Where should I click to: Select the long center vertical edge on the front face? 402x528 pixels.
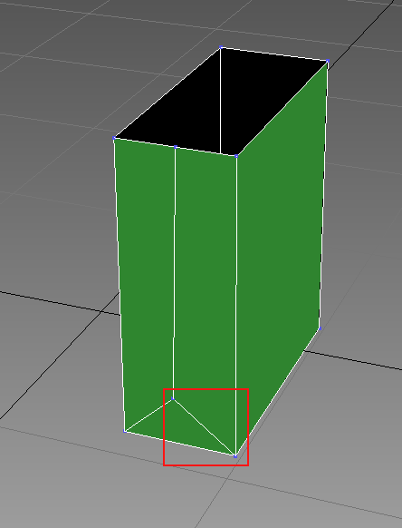click(x=175, y=273)
